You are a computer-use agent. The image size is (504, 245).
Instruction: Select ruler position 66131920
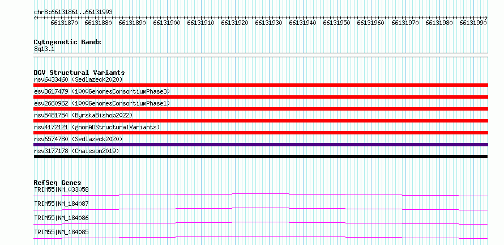pos(234,23)
